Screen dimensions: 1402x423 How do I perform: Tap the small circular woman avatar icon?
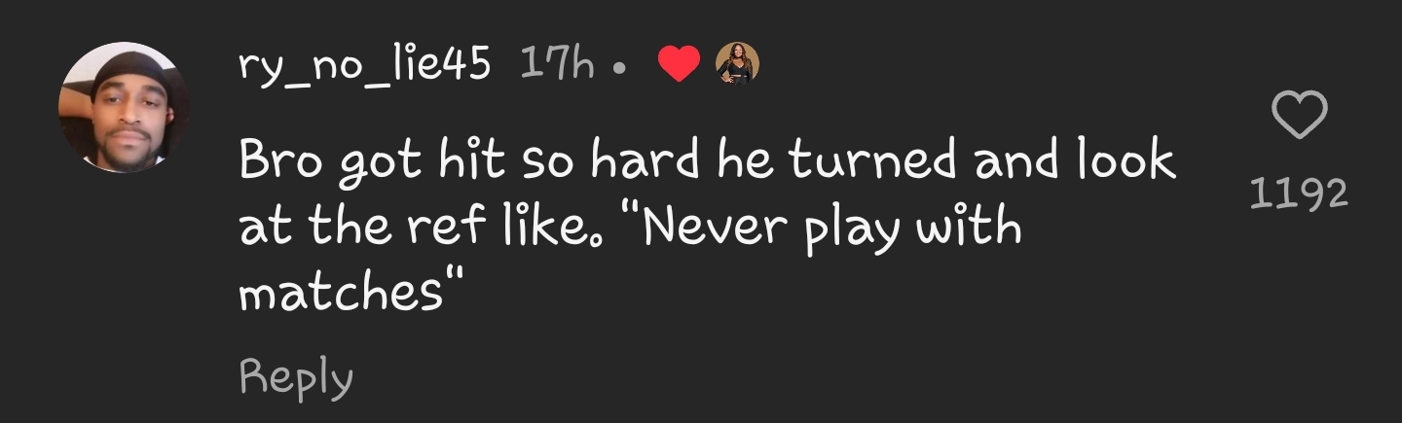click(x=737, y=64)
